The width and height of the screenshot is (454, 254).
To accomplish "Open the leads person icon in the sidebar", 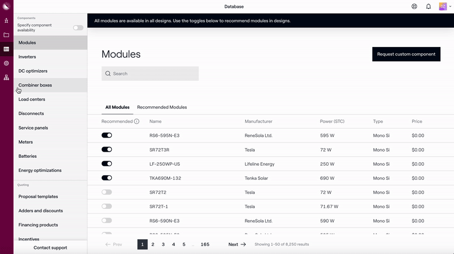I will click(x=6, y=20).
